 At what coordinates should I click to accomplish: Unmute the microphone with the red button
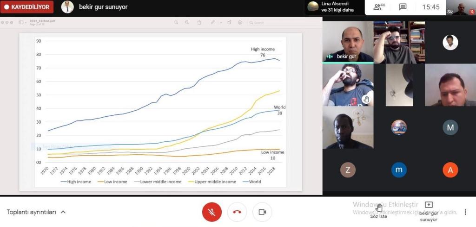click(212, 212)
